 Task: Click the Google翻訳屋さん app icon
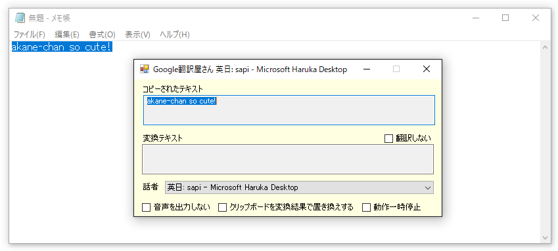click(145, 69)
